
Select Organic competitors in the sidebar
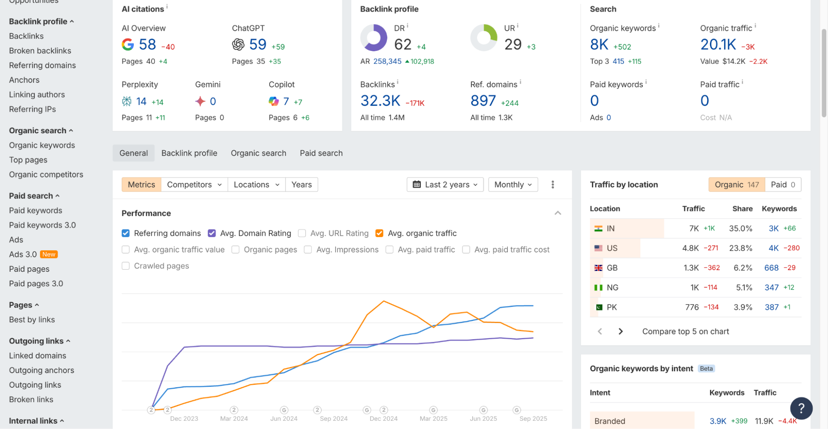(46, 174)
